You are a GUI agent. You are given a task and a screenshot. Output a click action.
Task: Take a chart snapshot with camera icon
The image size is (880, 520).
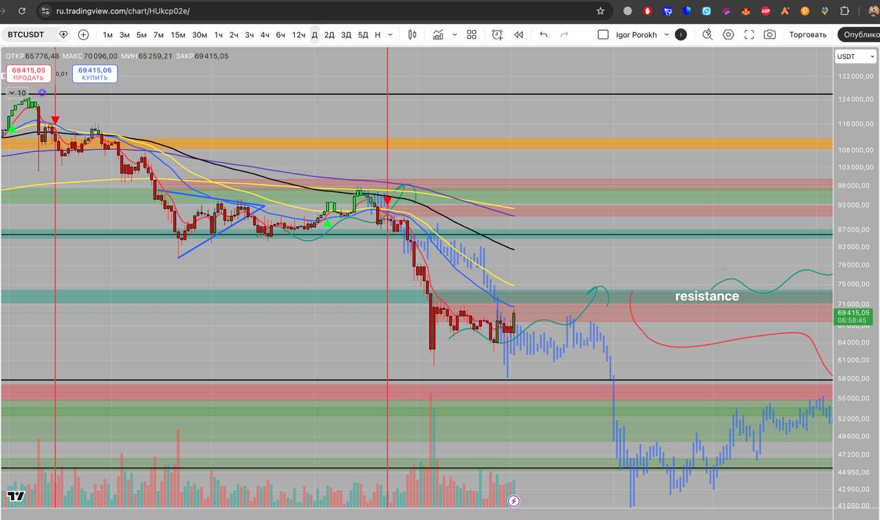[770, 35]
